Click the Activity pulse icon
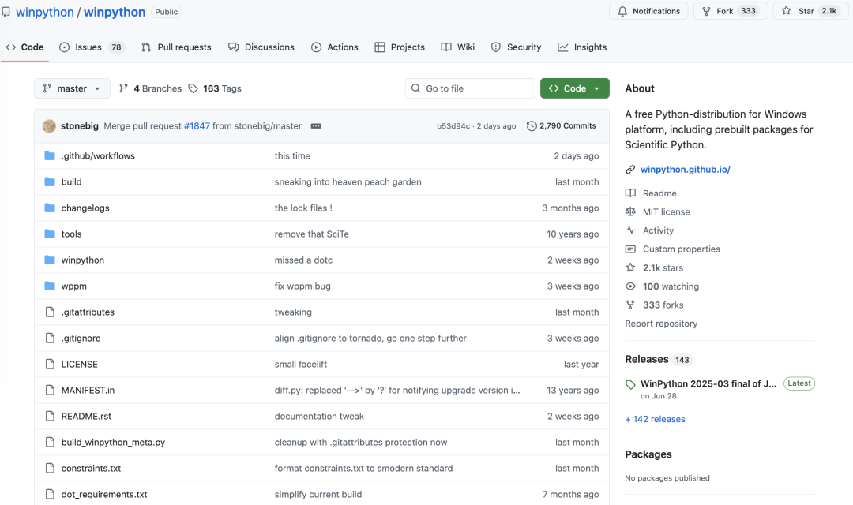The width and height of the screenshot is (853, 505). [x=630, y=230]
